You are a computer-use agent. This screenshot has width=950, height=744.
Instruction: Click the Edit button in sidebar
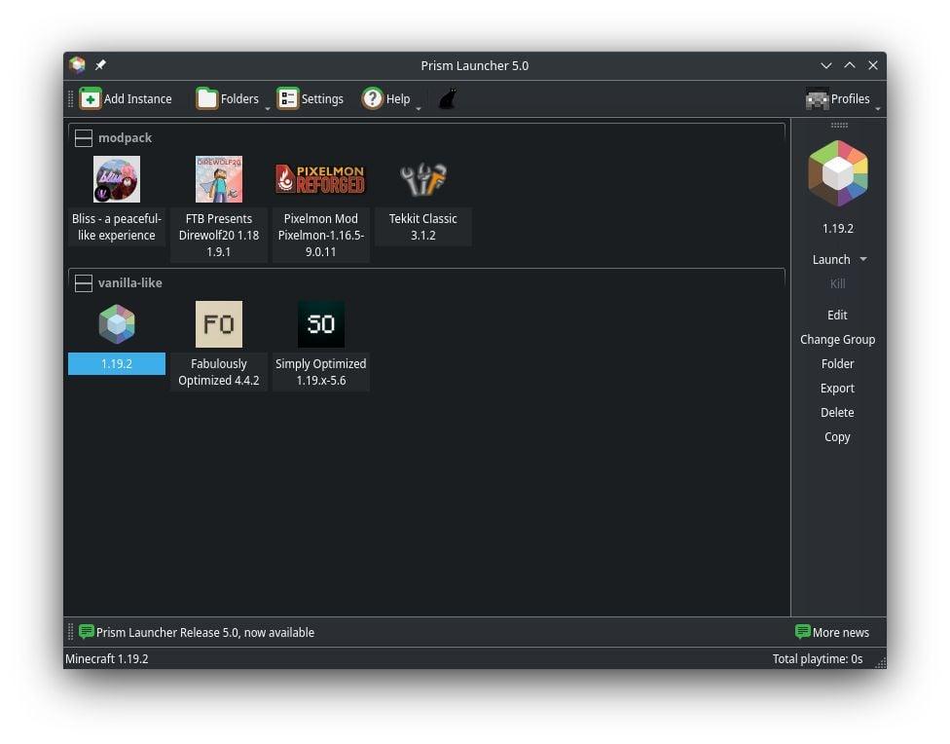point(837,316)
